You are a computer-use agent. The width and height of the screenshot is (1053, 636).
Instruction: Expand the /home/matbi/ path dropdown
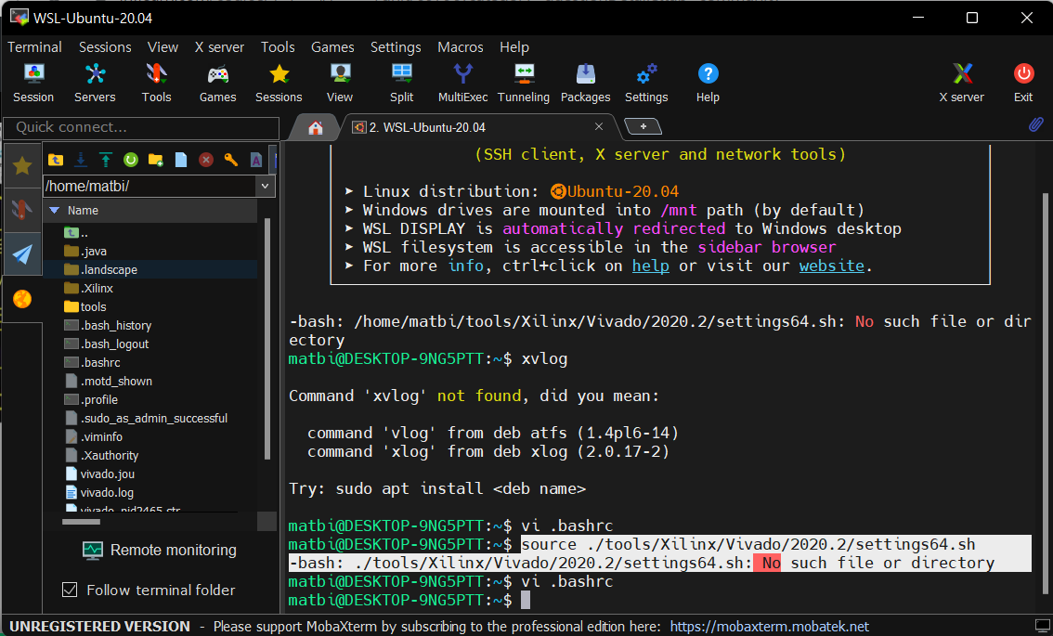click(x=266, y=187)
